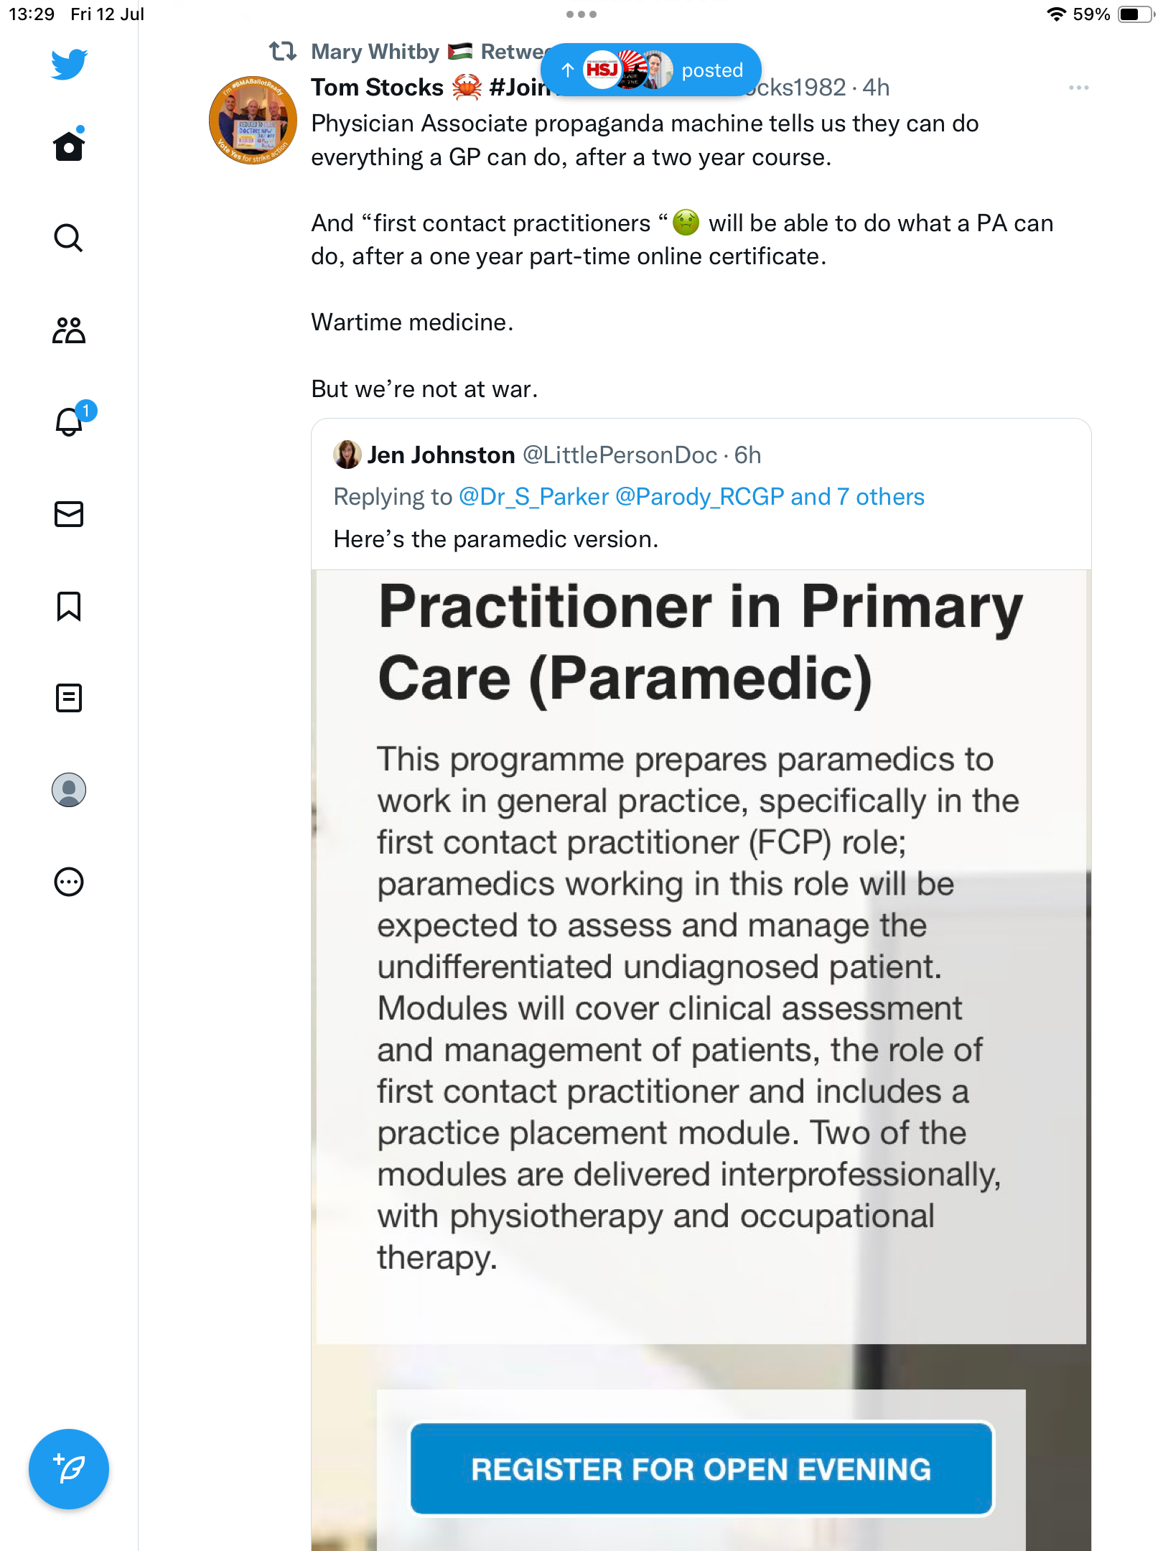Open the Lists page
The height and width of the screenshot is (1551, 1163).
tap(69, 698)
